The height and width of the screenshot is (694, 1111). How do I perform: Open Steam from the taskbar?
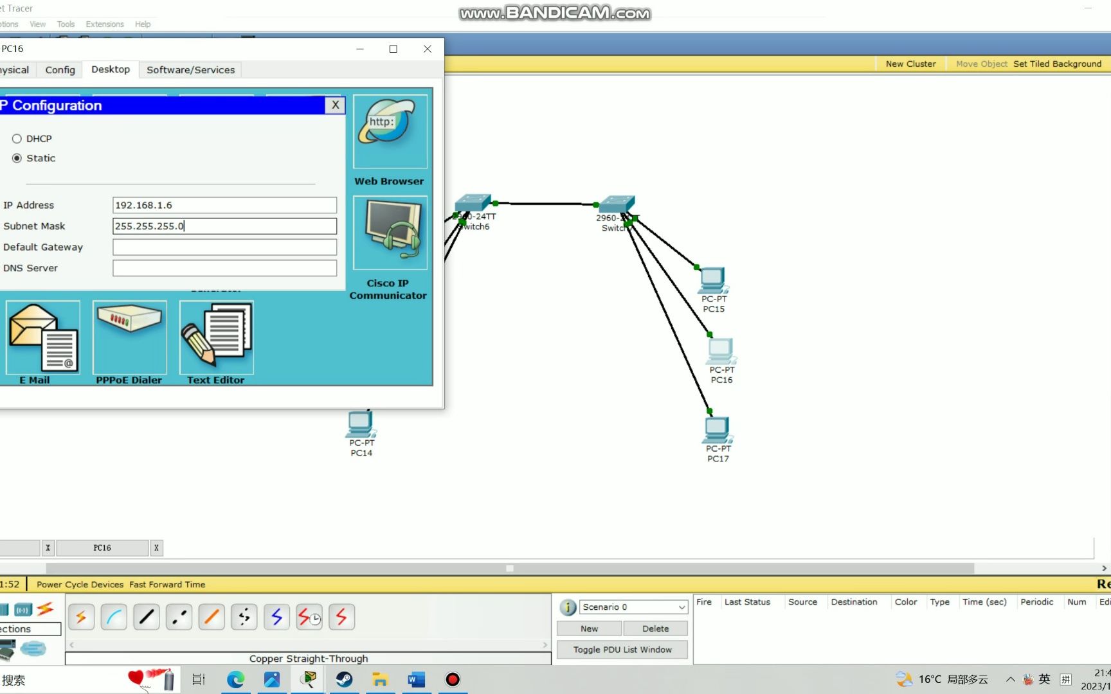(344, 679)
